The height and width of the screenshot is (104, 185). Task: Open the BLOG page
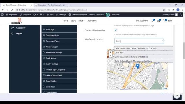pyautogui.click(x=73, y=21)
